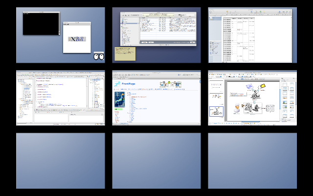313x196 pixels.
Task: Click the blue wiki logo beside FrontPage
Action: point(117,84)
